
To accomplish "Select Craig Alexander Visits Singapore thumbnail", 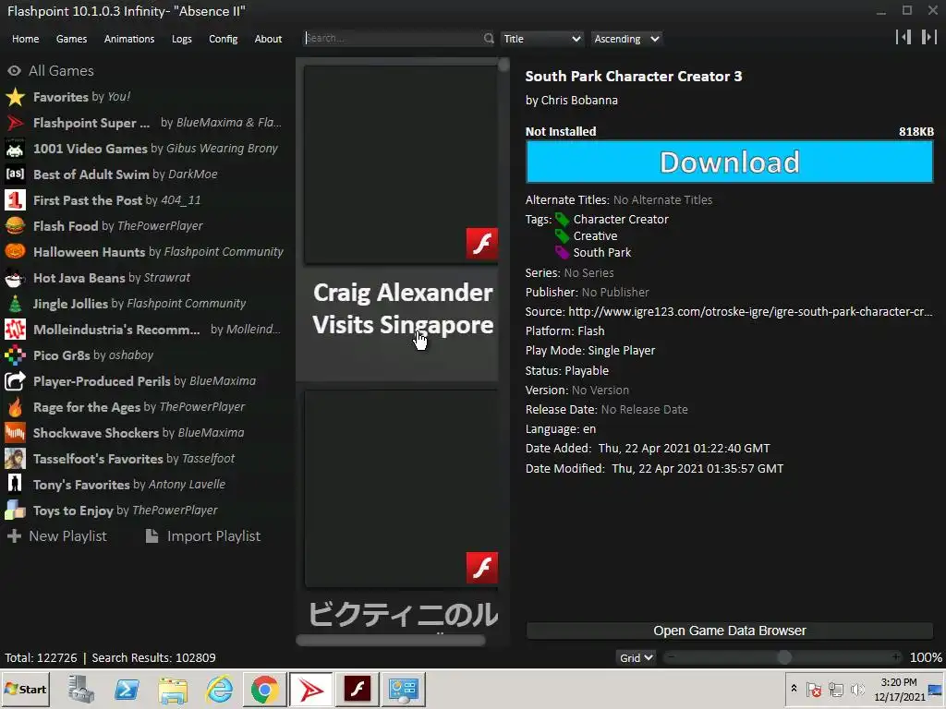I will [401, 164].
